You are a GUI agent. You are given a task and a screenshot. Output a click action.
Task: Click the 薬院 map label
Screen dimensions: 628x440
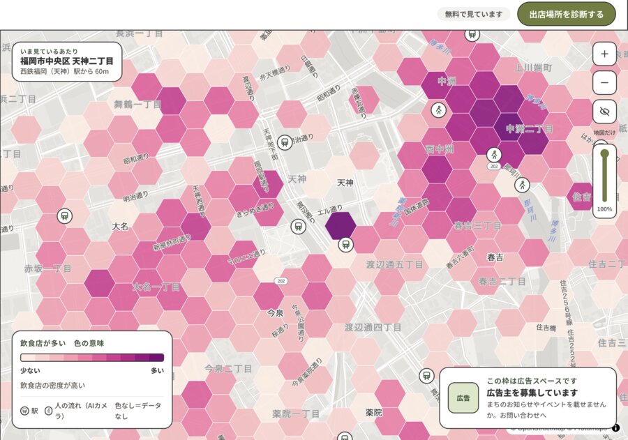(374, 412)
